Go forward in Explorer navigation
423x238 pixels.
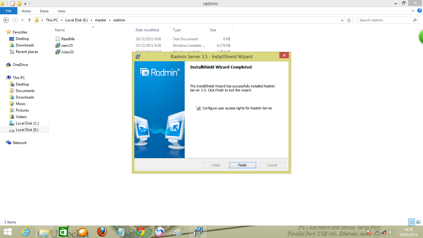tap(15, 20)
